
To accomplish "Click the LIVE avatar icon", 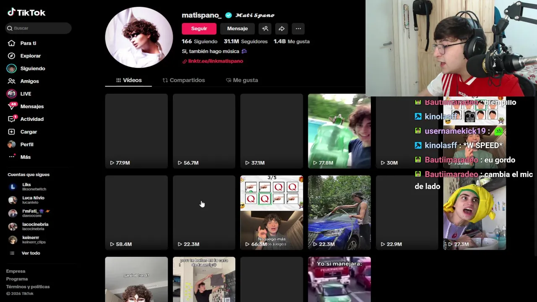I will [x=12, y=94].
